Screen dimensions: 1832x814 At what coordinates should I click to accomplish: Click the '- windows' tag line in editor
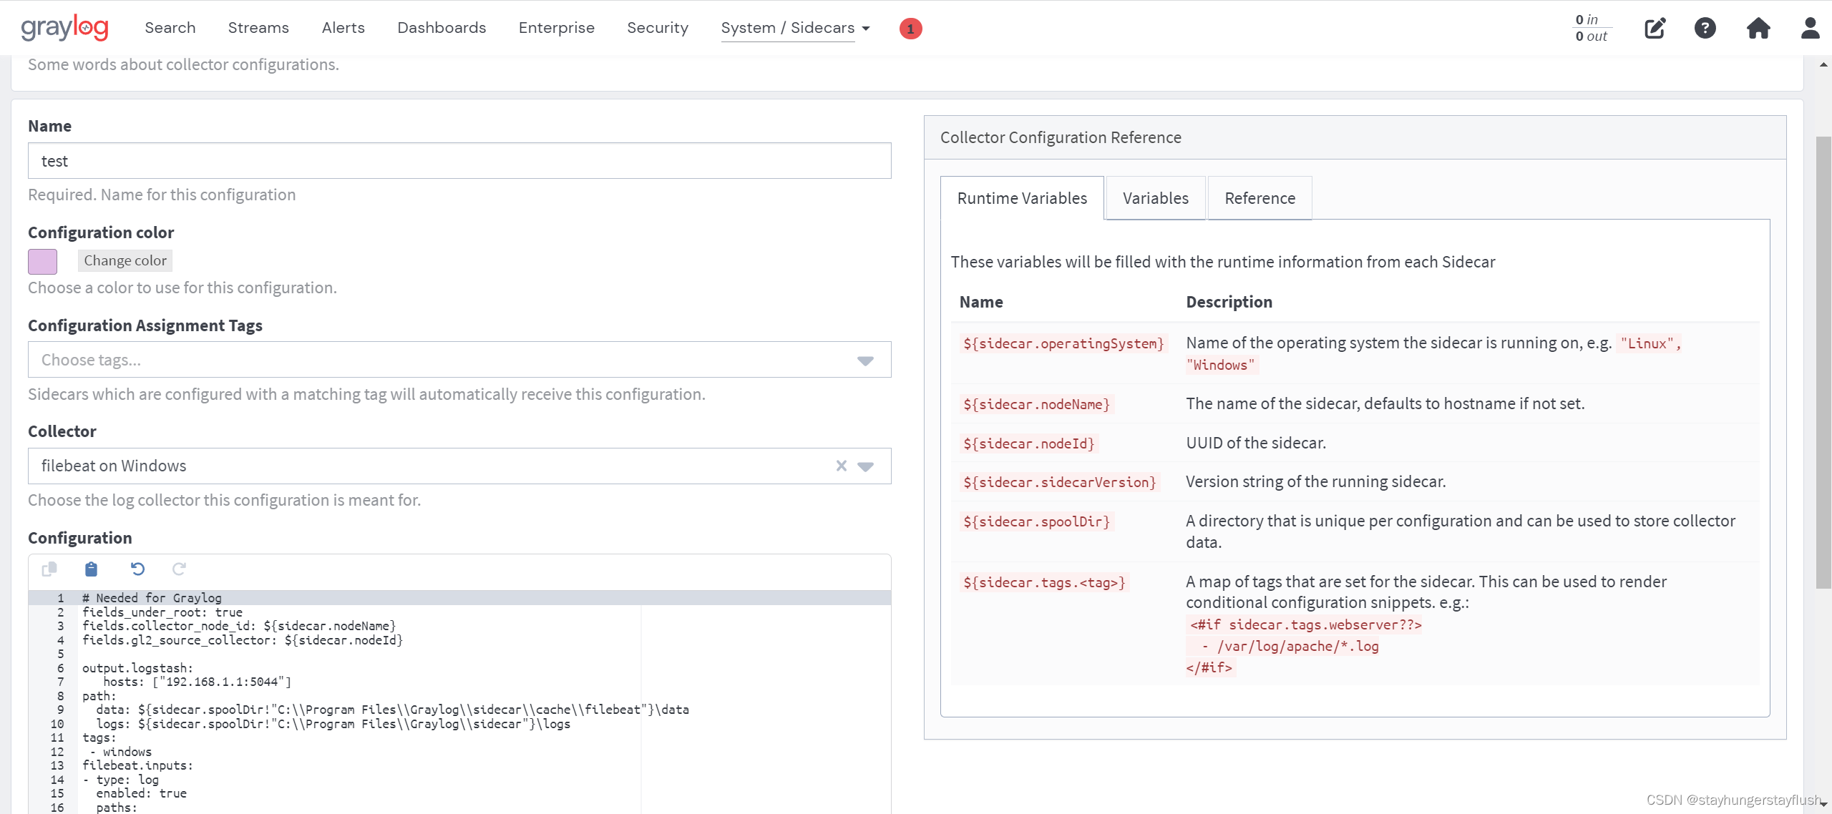[x=120, y=752]
